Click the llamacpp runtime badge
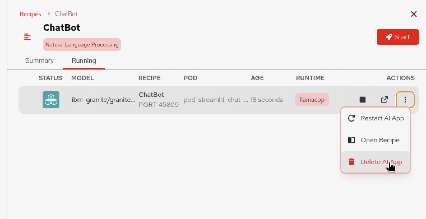The width and height of the screenshot is (426, 219). [312, 100]
